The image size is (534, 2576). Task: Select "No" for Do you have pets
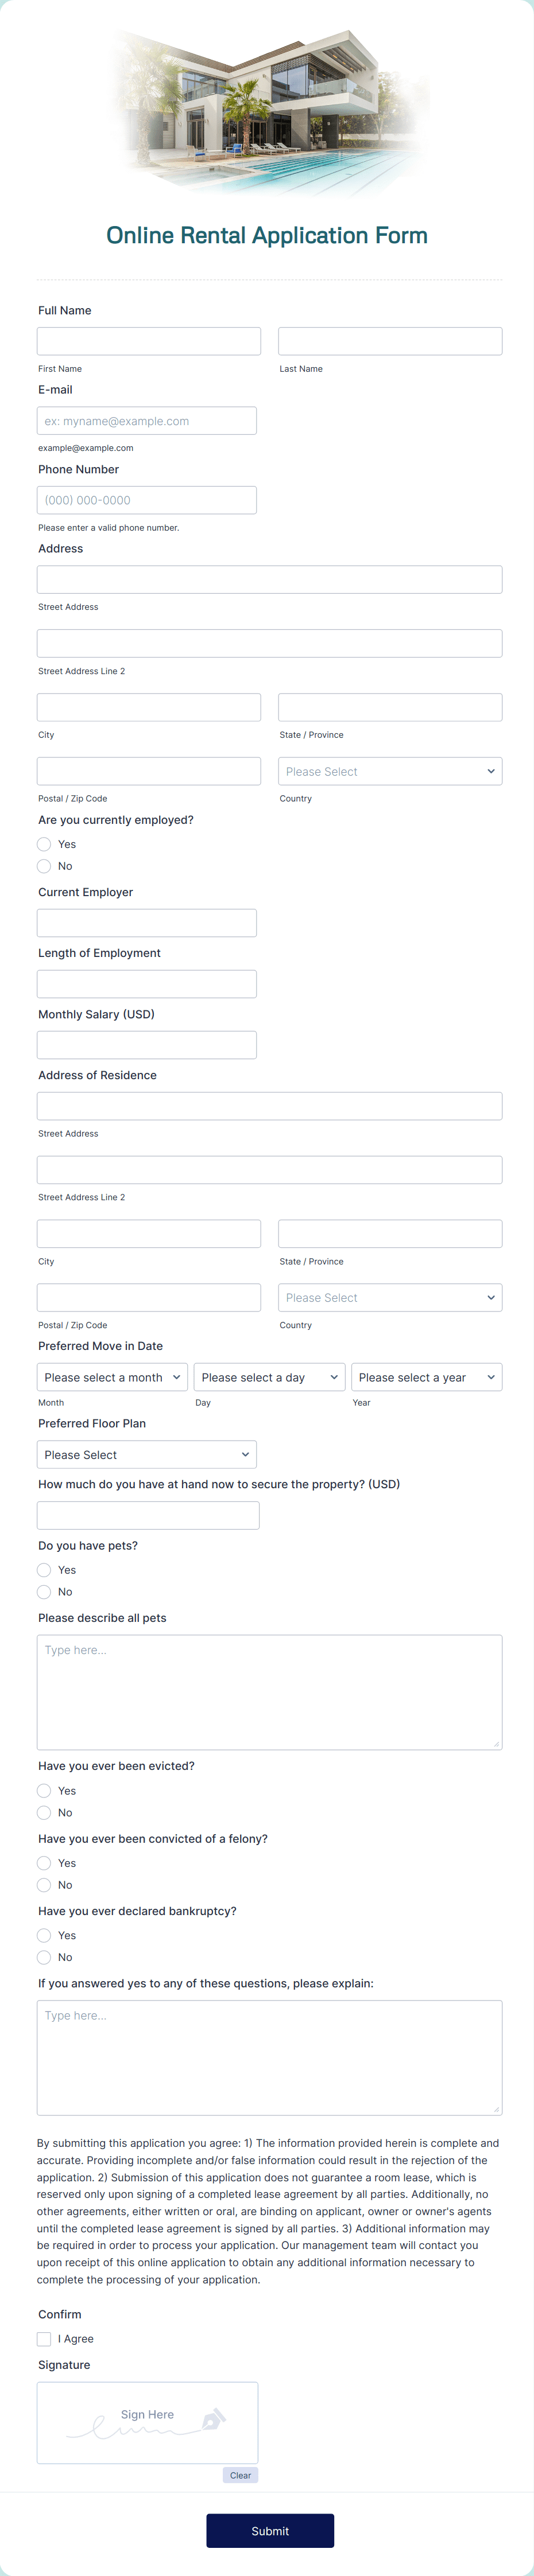(x=44, y=1591)
